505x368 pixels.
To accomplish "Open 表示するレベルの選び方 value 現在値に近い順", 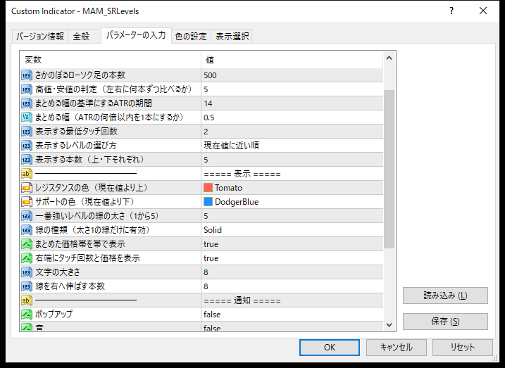I will pyautogui.click(x=292, y=146).
